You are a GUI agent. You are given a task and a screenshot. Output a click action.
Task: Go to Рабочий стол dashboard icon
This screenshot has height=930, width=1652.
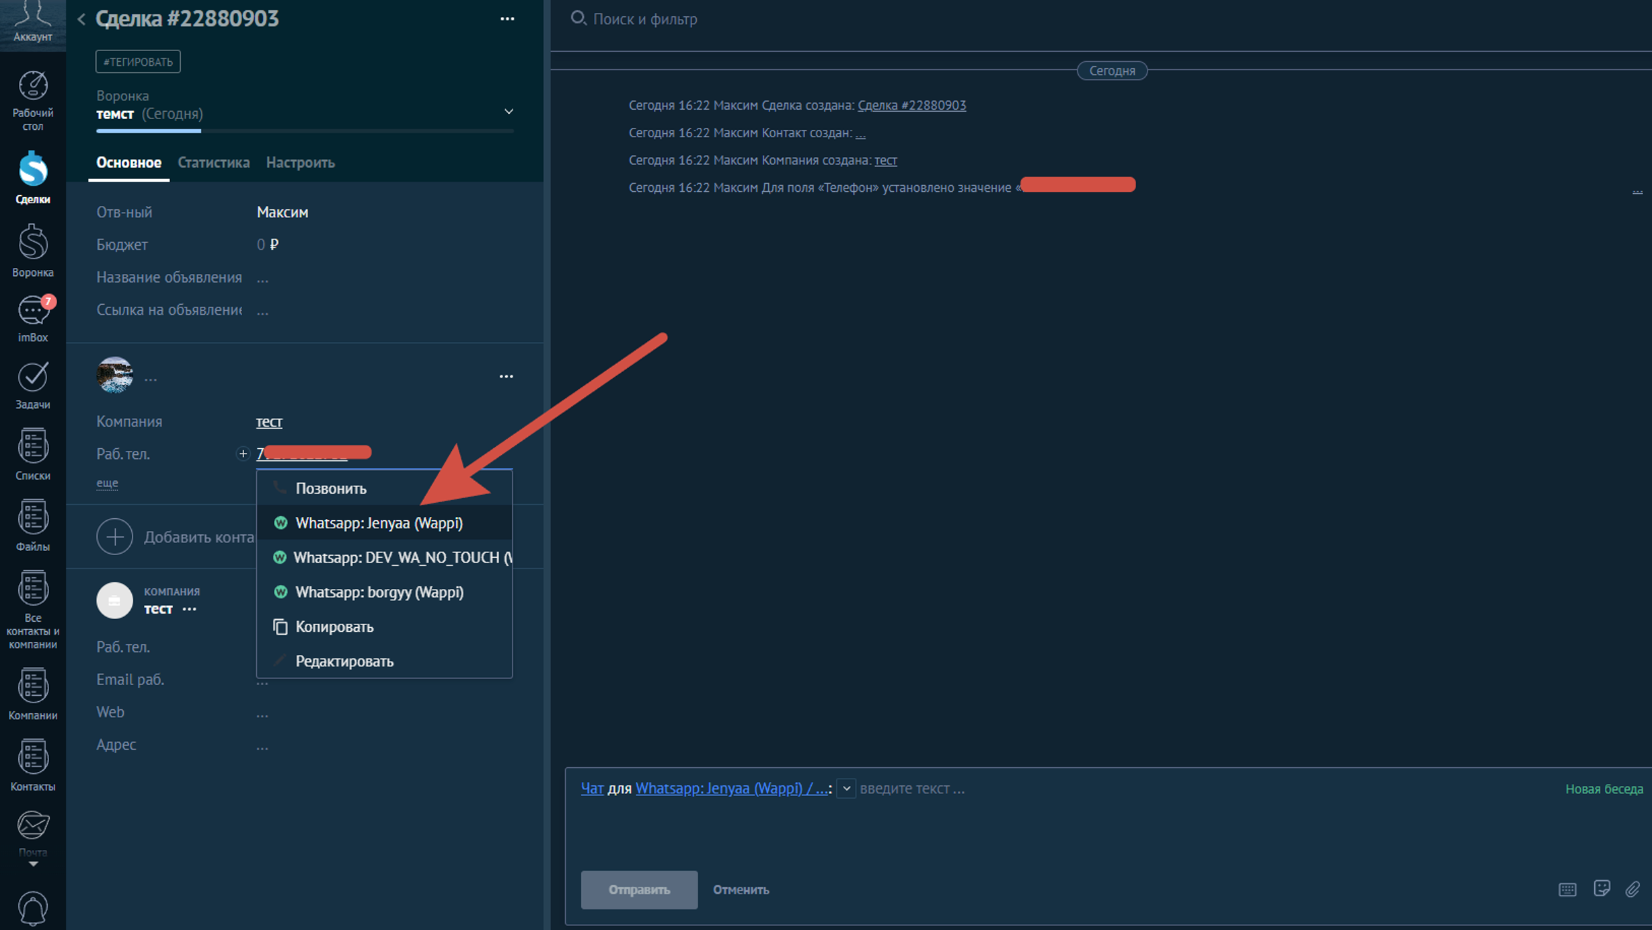pos(33,101)
